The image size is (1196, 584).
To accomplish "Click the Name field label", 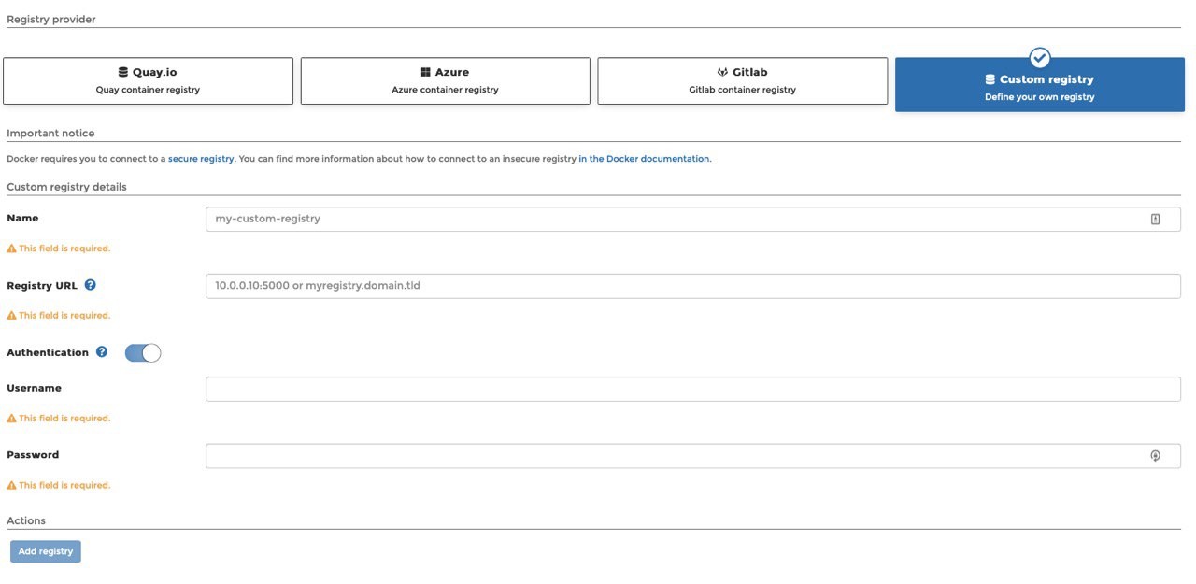I will pyautogui.click(x=22, y=218).
